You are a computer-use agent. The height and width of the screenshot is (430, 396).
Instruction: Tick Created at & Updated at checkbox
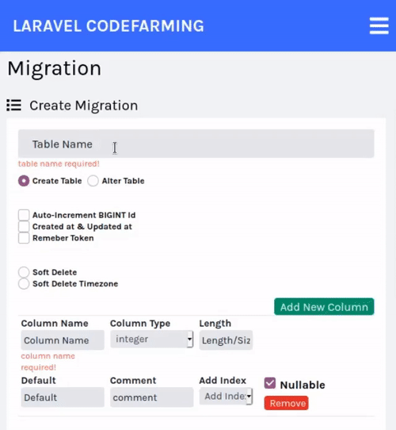[x=24, y=227]
